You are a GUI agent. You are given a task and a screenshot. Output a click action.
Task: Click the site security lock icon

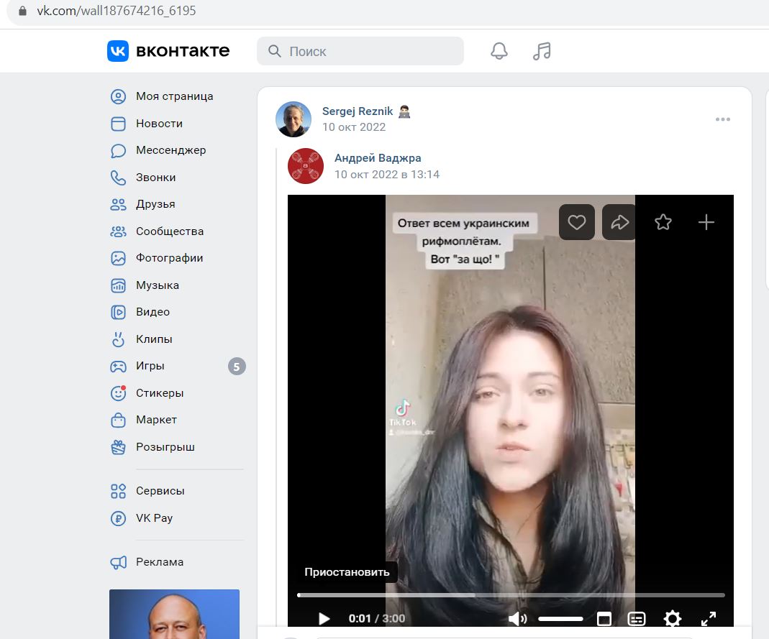point(22,11)
